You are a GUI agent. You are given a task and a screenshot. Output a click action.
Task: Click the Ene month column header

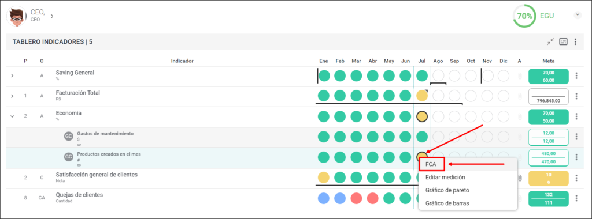coord(324,61)
